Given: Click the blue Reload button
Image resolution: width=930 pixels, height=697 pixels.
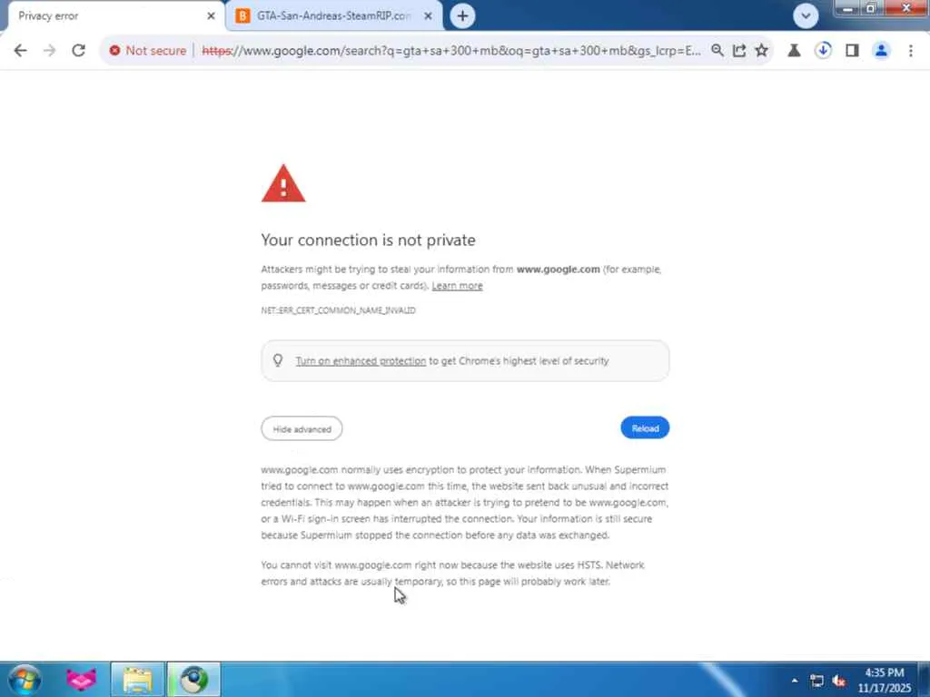Looking at the screenshot, I should point(645,428).
